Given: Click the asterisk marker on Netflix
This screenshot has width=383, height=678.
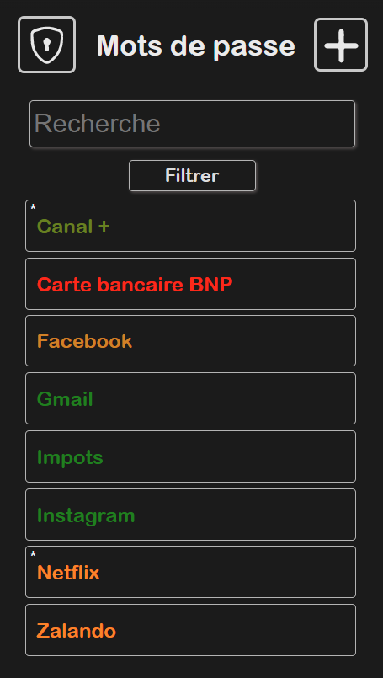Looking at the screenshot, I should (x=34, y=554).
